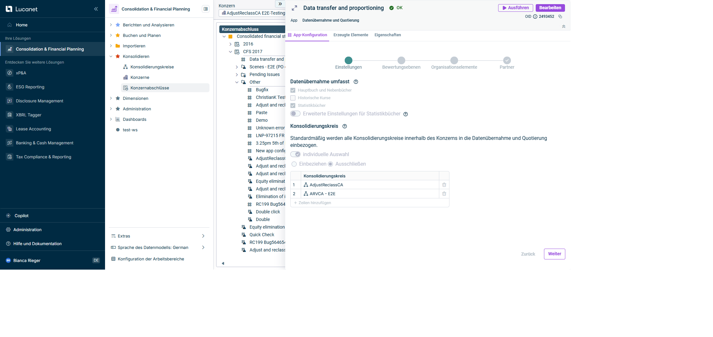The width and height of the screenshot is (713, 337).
Task: Expand the Pending Issues folder
Action: coord(237,74)
